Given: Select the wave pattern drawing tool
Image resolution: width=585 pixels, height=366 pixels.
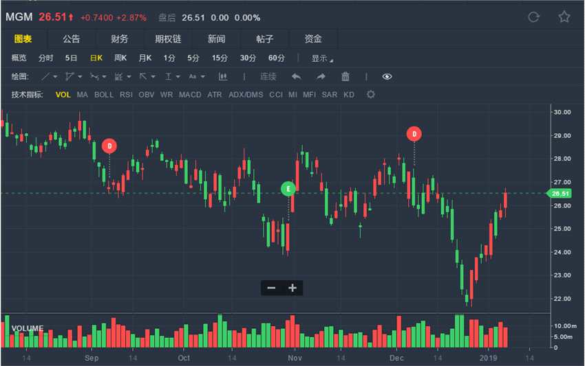Looking at the screenshot, I should (x=95, y=77).
